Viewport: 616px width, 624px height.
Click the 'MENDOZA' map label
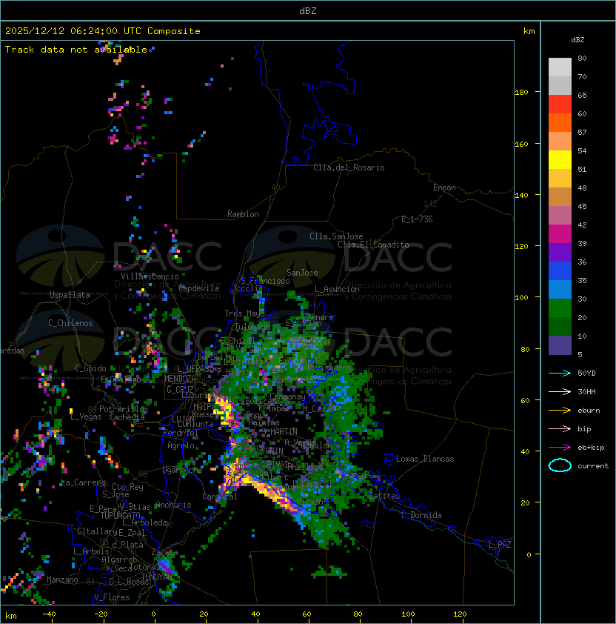180,379
